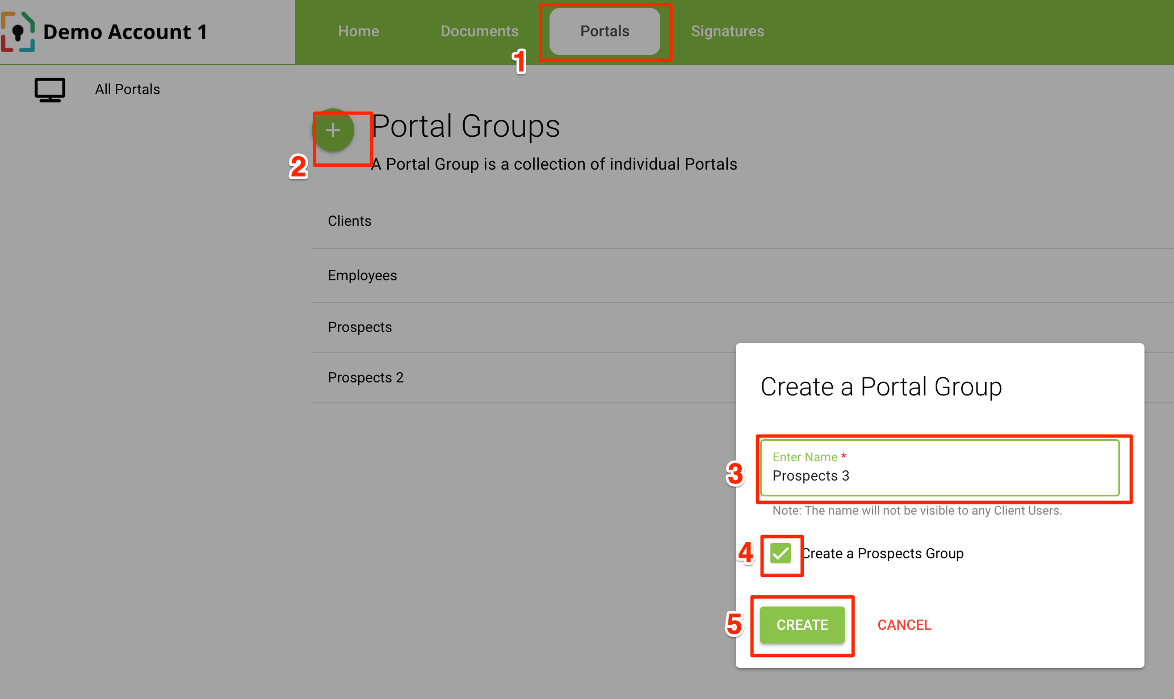This screenshot has height=699, width=1174.
Task: Click the Create a Portal Group dialog title
Action: coord(881,387)
